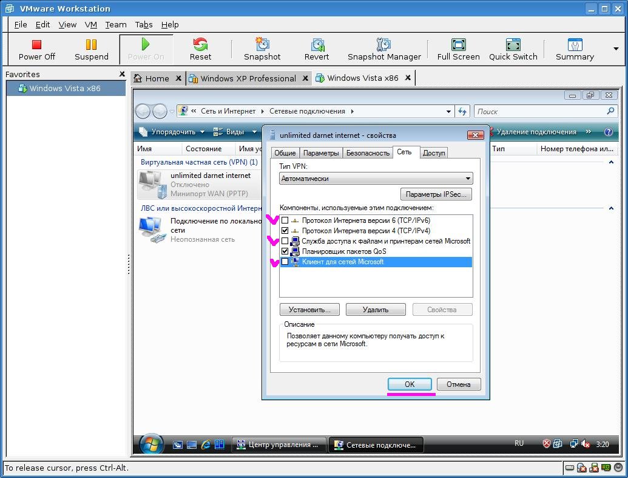Image resolution: width=628 pixels, height=478 pixels.
Task: Open the Тип VPN dropdown
Action: tap(376, 179)
